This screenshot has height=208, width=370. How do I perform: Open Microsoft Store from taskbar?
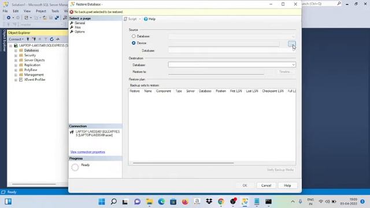[x=173, y=202]
